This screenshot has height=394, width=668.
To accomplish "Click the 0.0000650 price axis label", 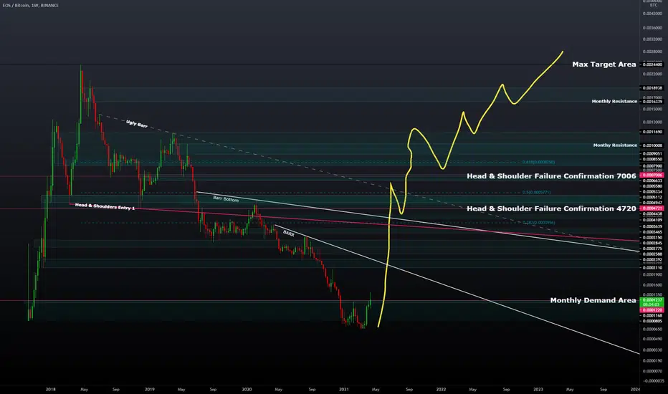I will [652, 330].
